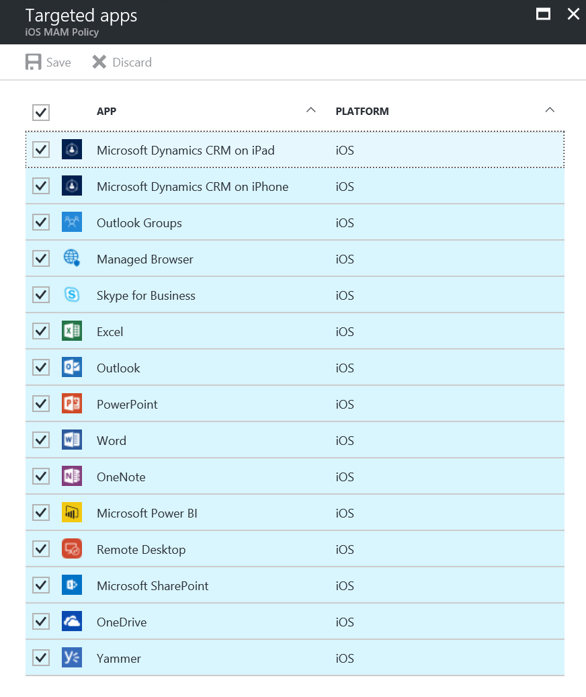Toggle the Microsoft SharePoint checkbox
Viewport: 586px width, 697px height.
(41, 585)
